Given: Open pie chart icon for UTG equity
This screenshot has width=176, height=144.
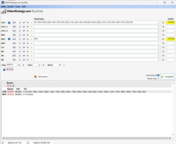Looking at the screenshot, I should (163, 23).
